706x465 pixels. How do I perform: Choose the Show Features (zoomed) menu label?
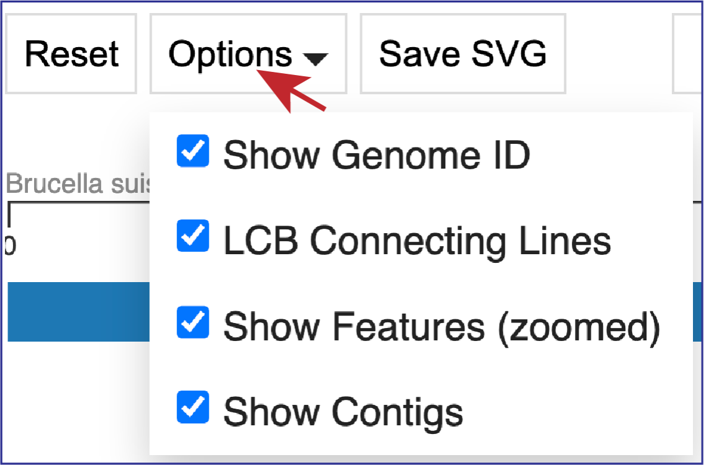click(x=441, y=327)
